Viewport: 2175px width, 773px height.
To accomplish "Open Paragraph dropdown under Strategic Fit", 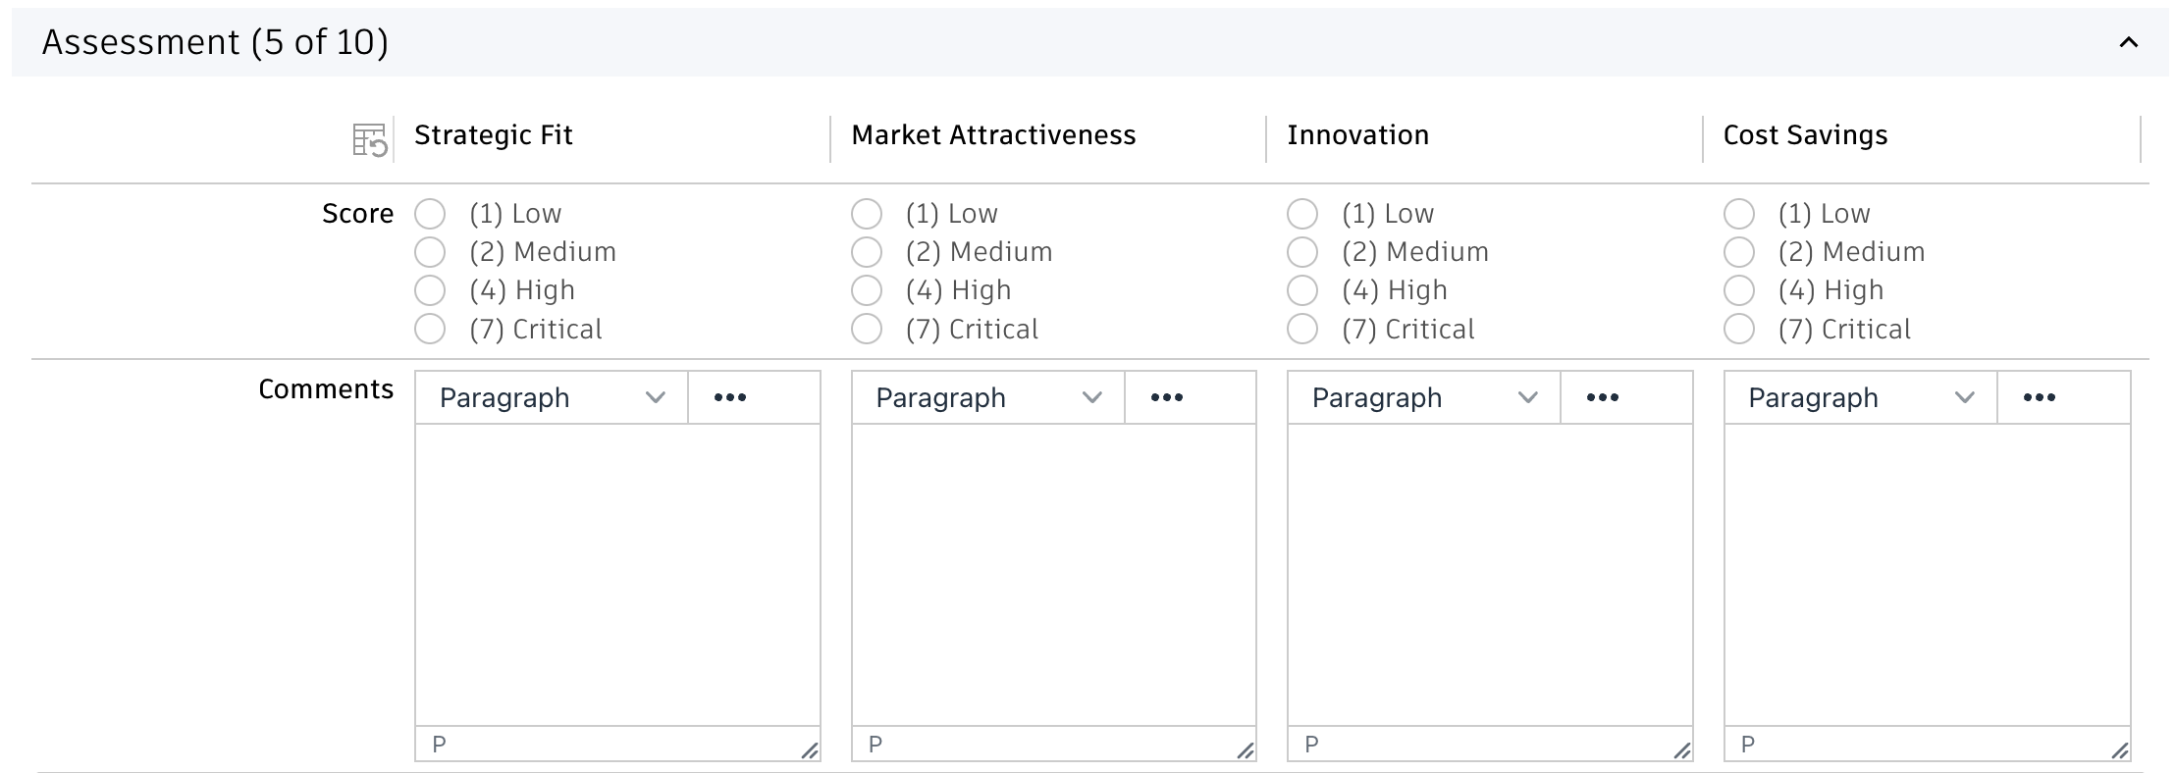I will (551, 397).
